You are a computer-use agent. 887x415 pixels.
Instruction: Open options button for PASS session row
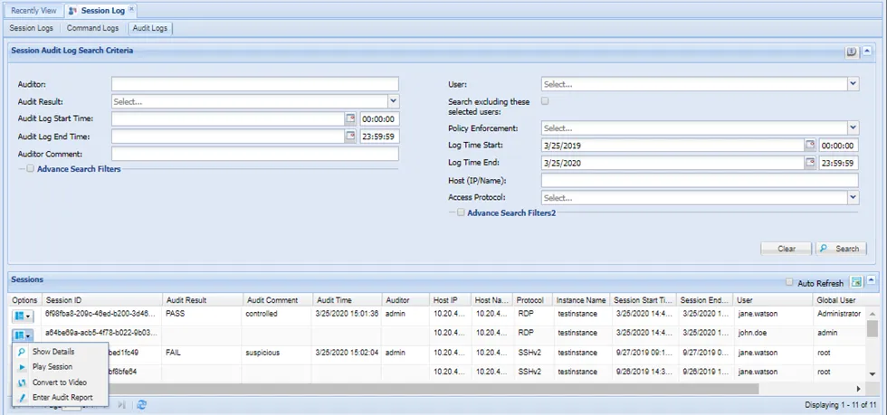coord(23,316)
